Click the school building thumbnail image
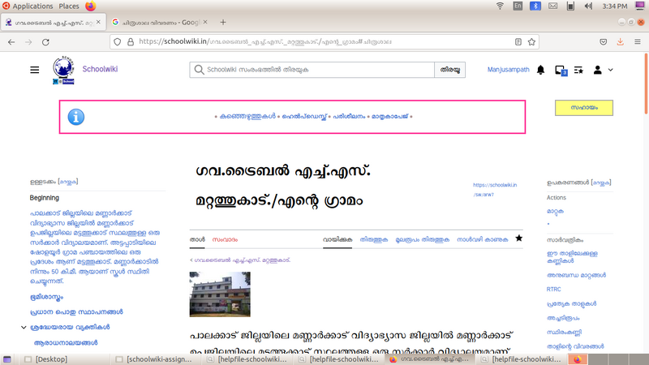The width and height of the screenshot is (649, 365). [x=220, y=294]
